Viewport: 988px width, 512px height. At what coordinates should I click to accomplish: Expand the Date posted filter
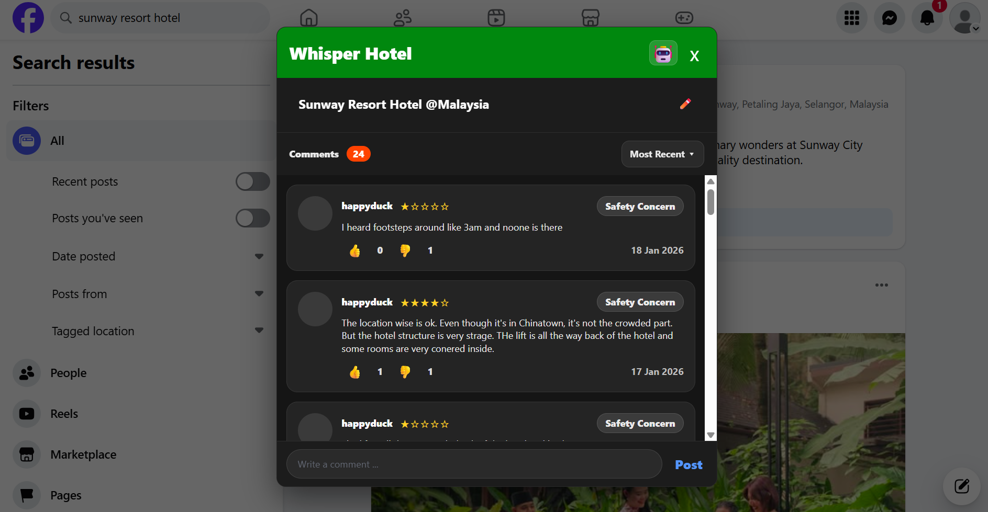click(259, 256)
